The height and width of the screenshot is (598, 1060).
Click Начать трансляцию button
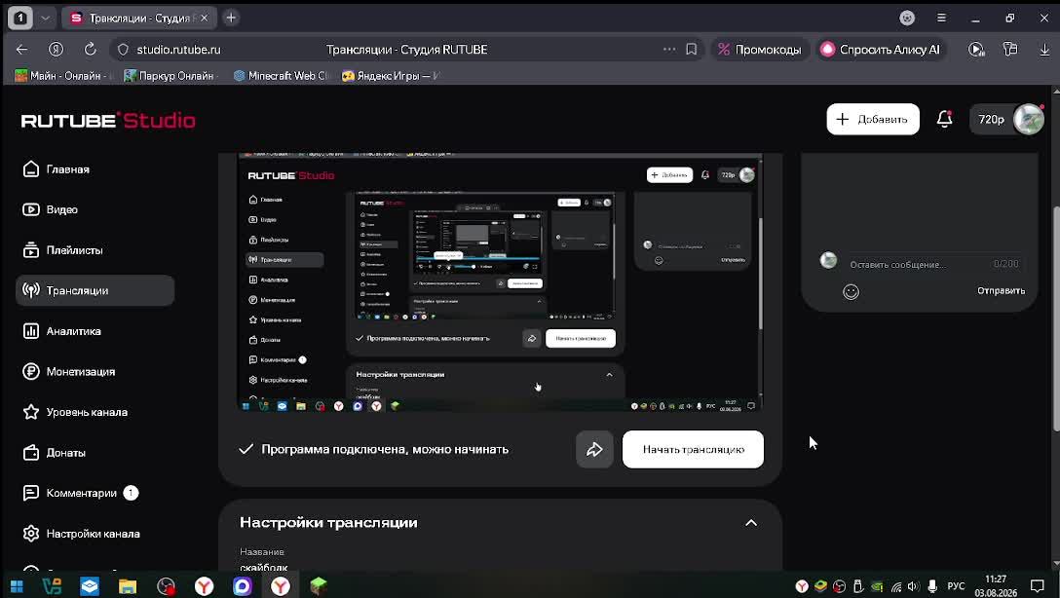[693, 449]
